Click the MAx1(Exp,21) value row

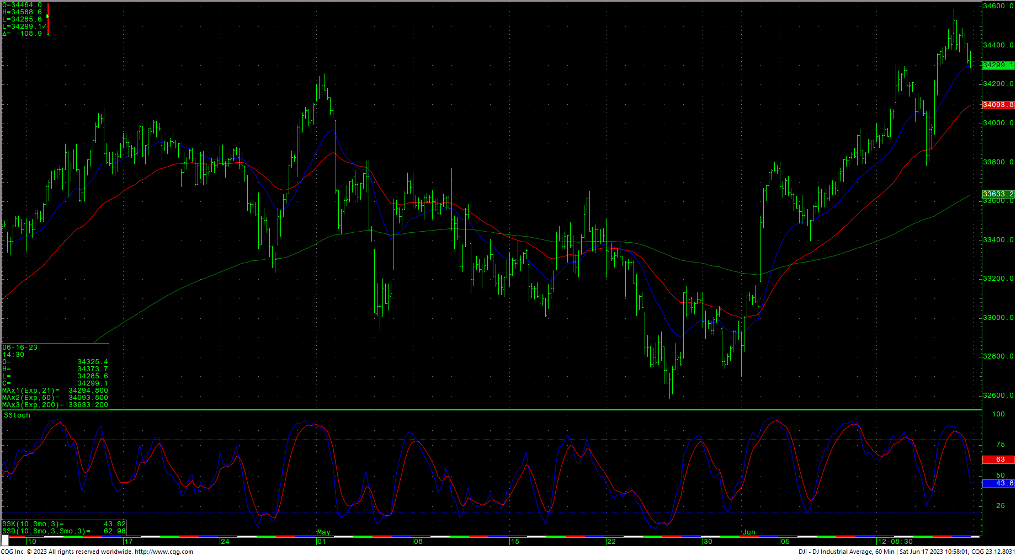point(55,391)
